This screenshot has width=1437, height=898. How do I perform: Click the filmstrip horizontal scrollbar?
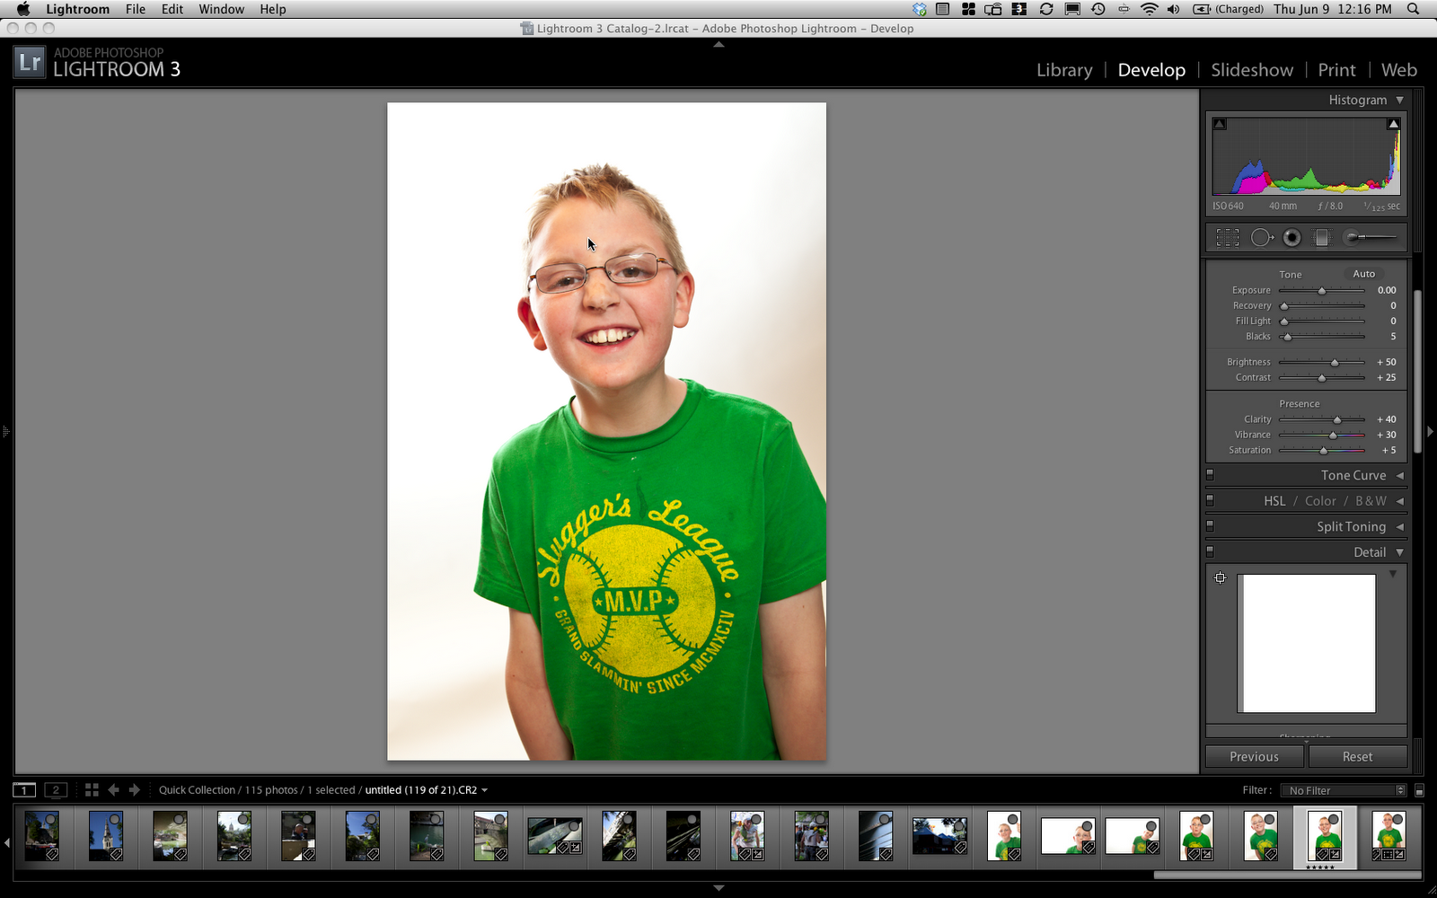pyautogui.click(x=1287, y=875)
